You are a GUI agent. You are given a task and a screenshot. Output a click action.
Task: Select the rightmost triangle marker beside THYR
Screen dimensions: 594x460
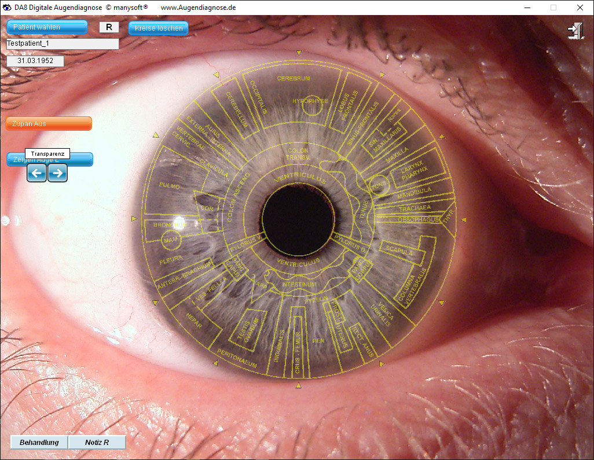point(463,219)
